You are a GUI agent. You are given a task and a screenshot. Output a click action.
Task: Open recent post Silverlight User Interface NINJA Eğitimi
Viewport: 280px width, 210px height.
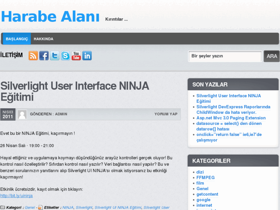pos(228,99)
